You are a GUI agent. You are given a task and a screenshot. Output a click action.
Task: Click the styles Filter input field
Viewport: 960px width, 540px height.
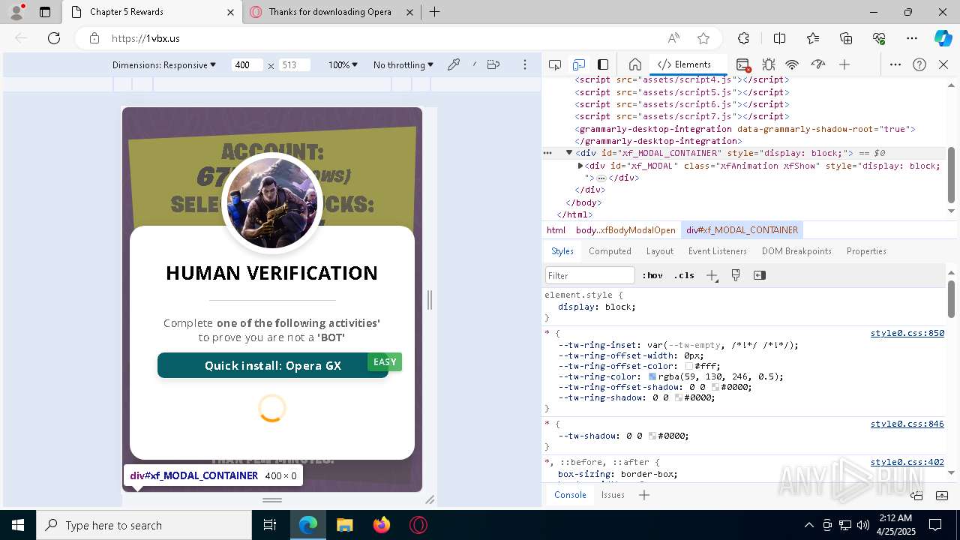(x=590, y=275)
